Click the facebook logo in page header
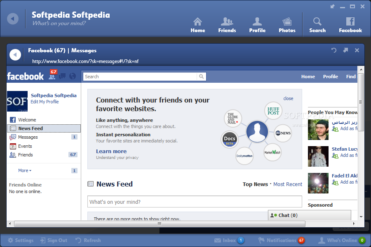This screenshot has width=371, height=247. [x=25, y=76]
